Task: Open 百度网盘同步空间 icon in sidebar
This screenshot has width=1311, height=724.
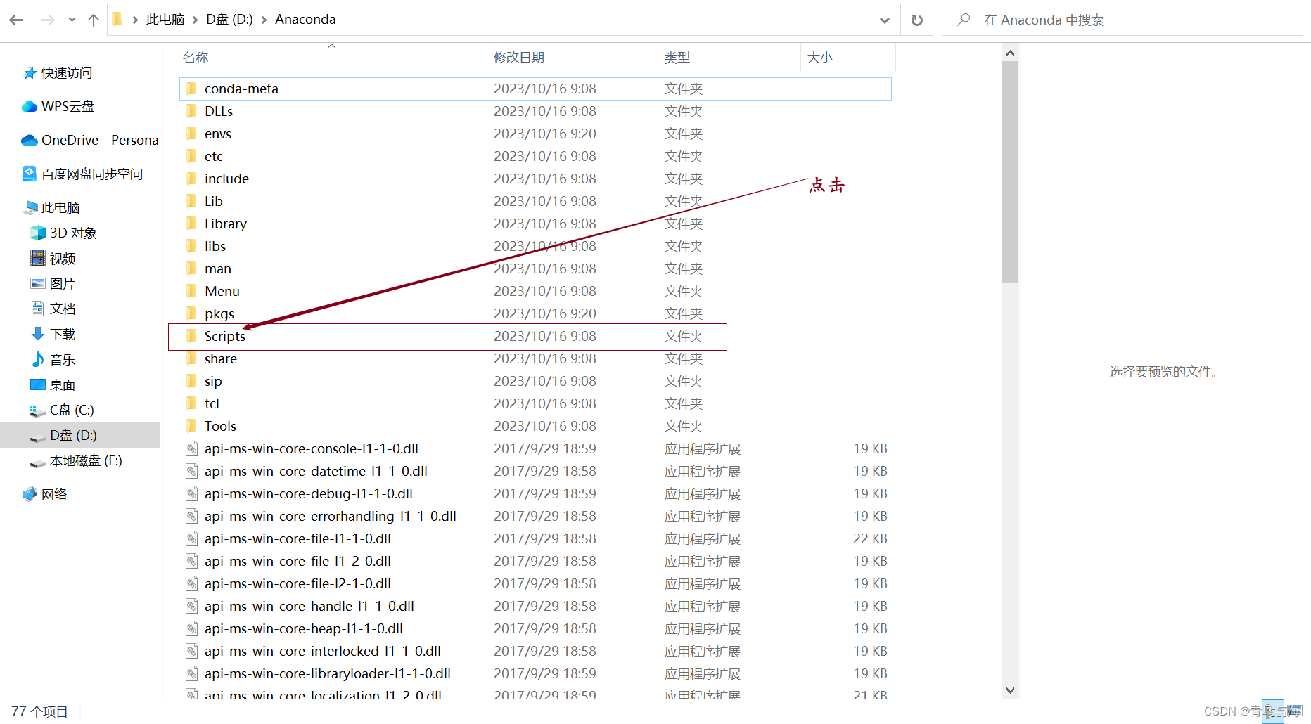Action: (30, 173)
